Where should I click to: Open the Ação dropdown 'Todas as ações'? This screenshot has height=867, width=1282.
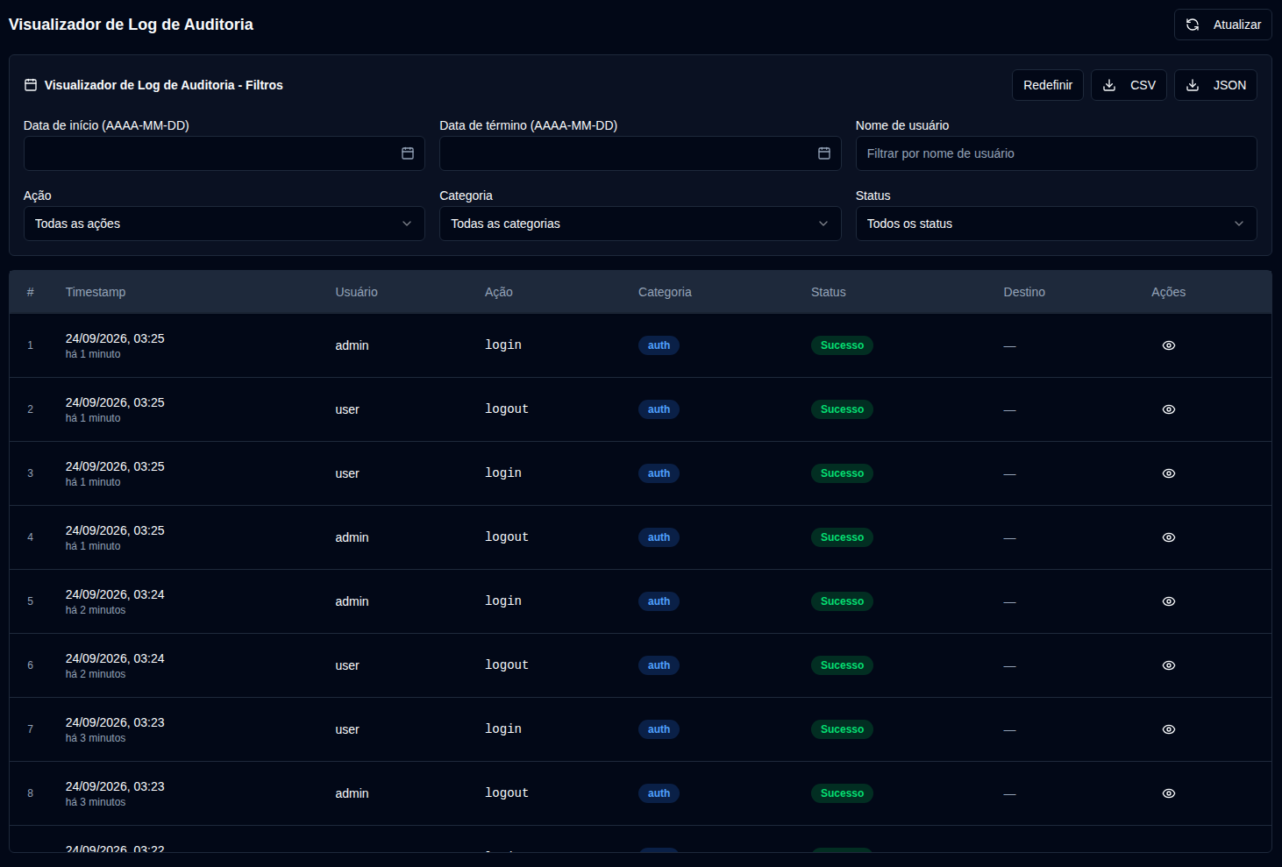coord(224,224)
